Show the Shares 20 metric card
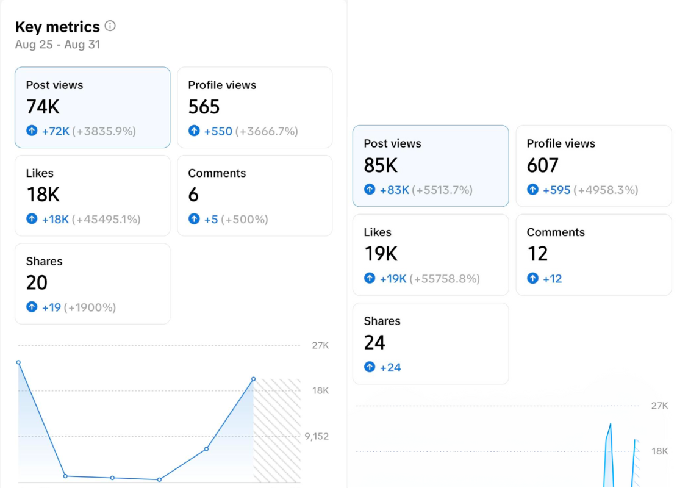This screenshot has height=488, width=677. (x=92, y=284)
